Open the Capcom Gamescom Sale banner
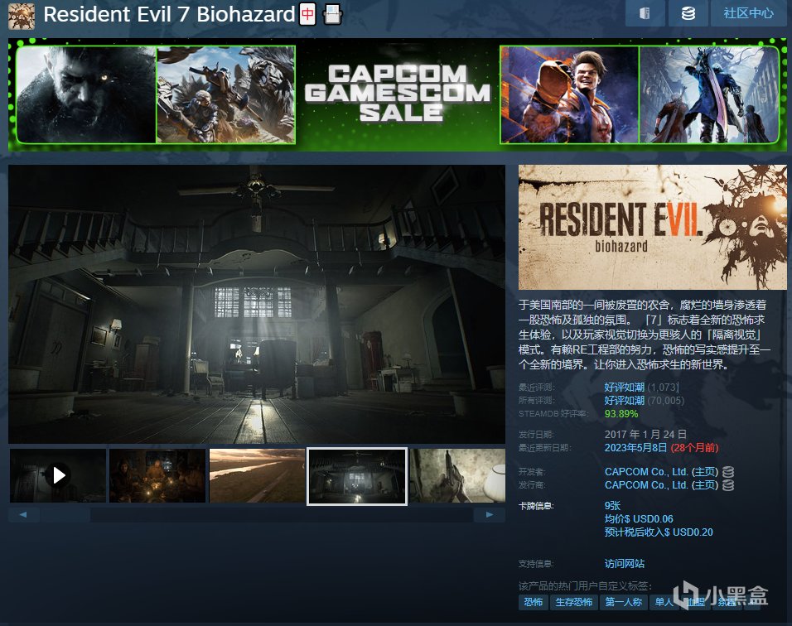 pyautogui.click(x=397, y=94)
